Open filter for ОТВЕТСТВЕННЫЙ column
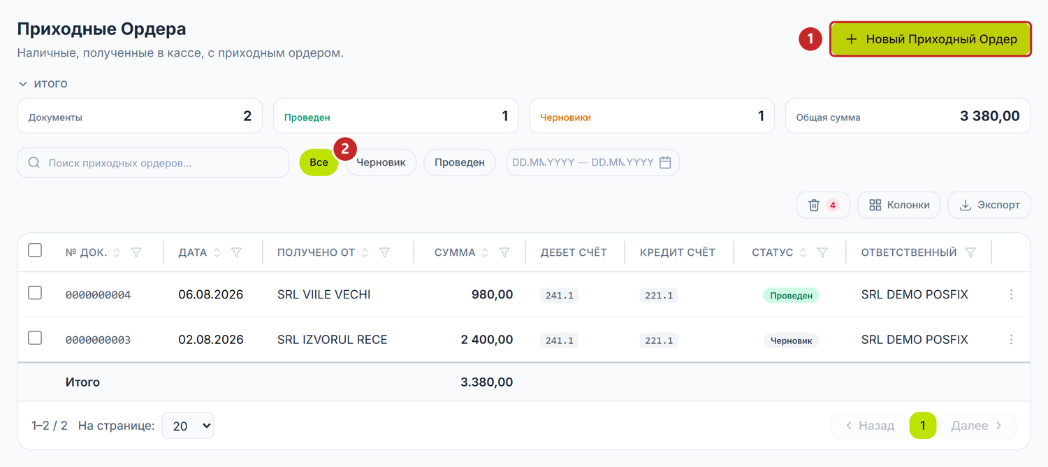 click(x=970, y=252)
